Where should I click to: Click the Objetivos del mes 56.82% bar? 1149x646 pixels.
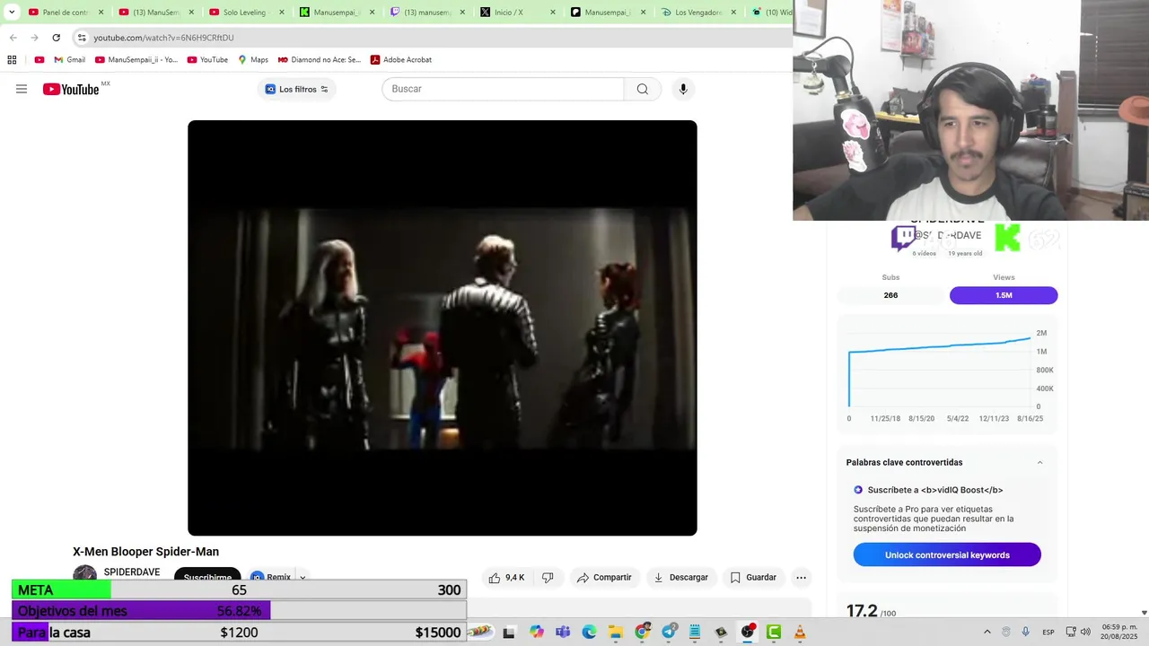coord(239,611)
